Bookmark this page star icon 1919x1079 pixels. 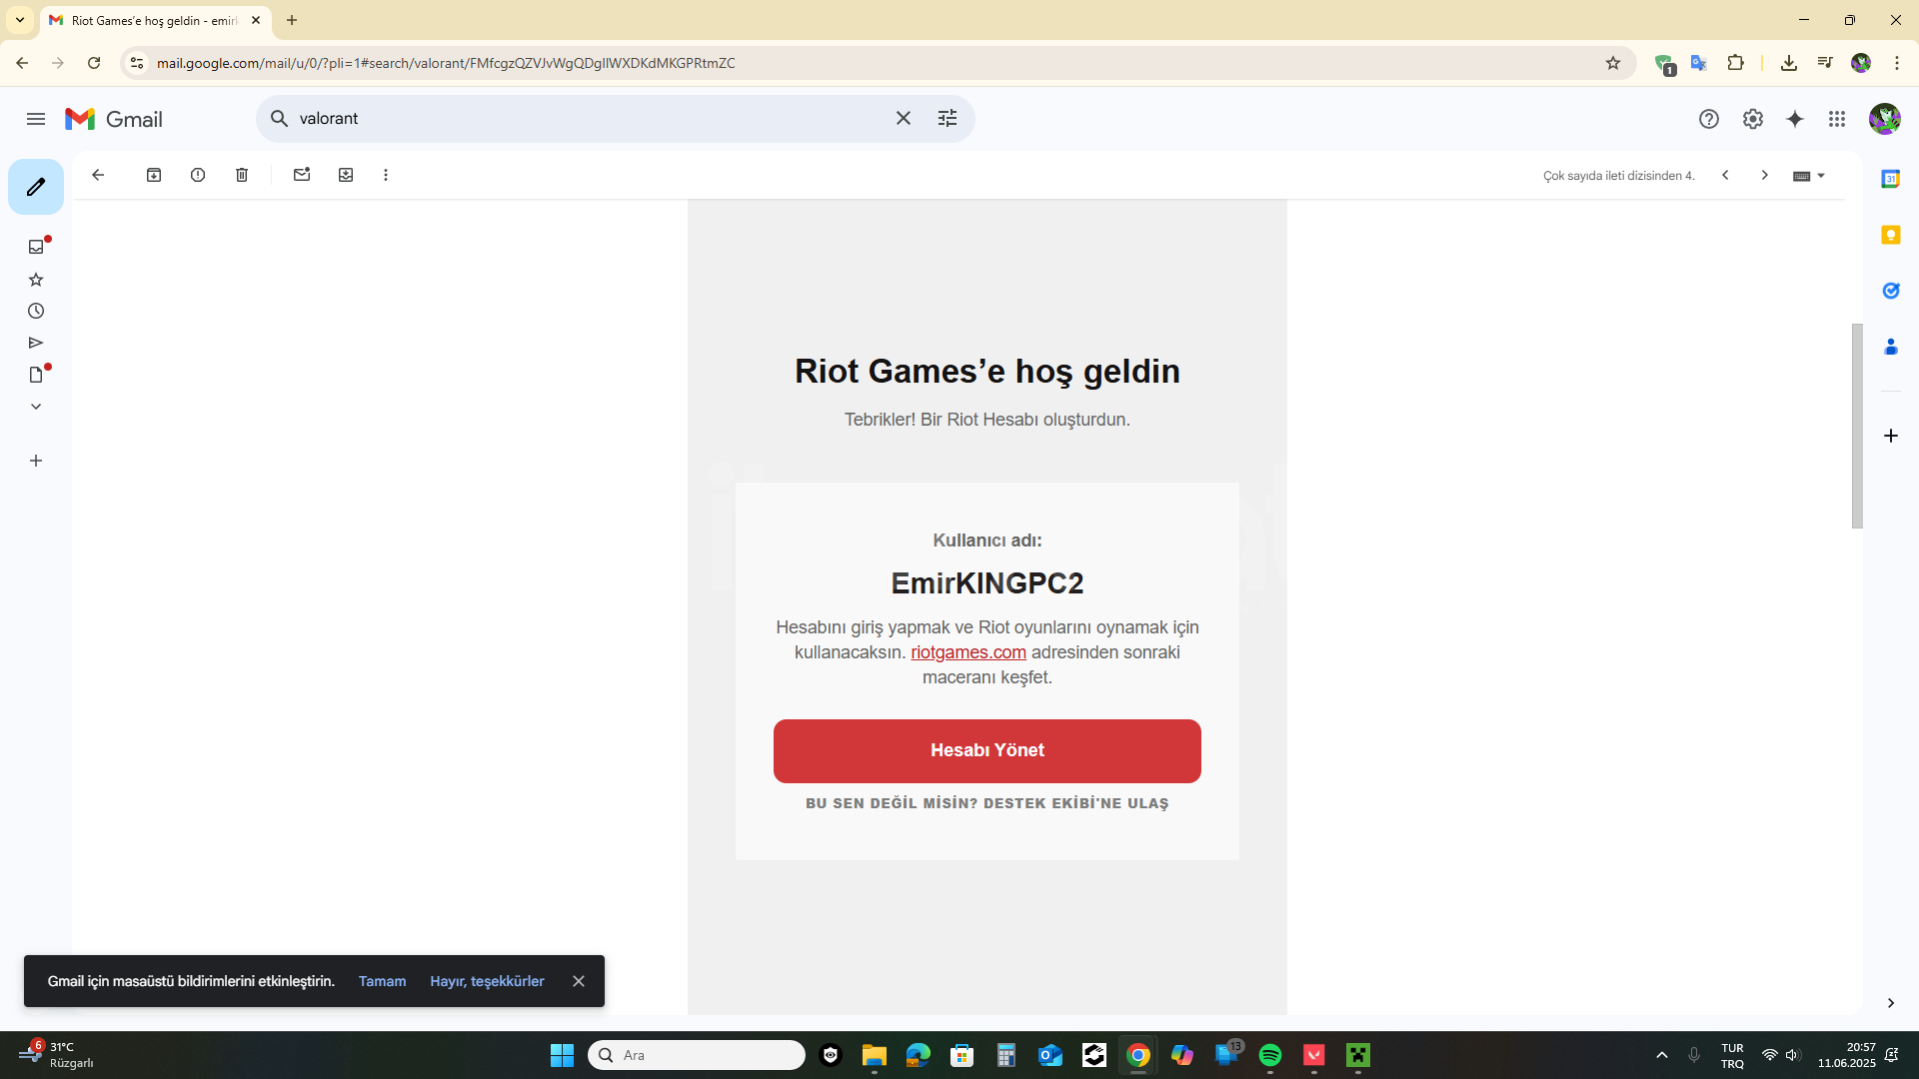[x=1613, y=63]
